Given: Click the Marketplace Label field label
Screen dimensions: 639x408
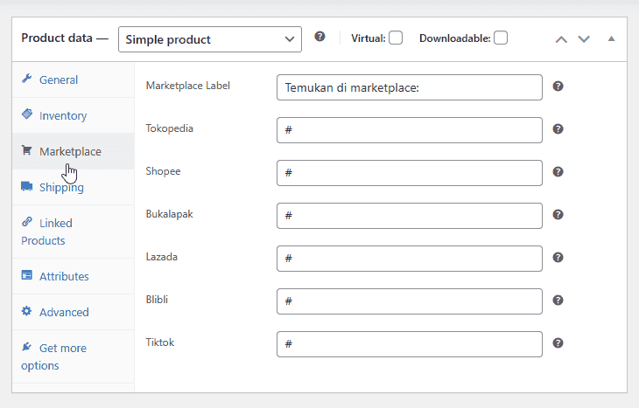Looking at the screenshot, I should (188, 86).
